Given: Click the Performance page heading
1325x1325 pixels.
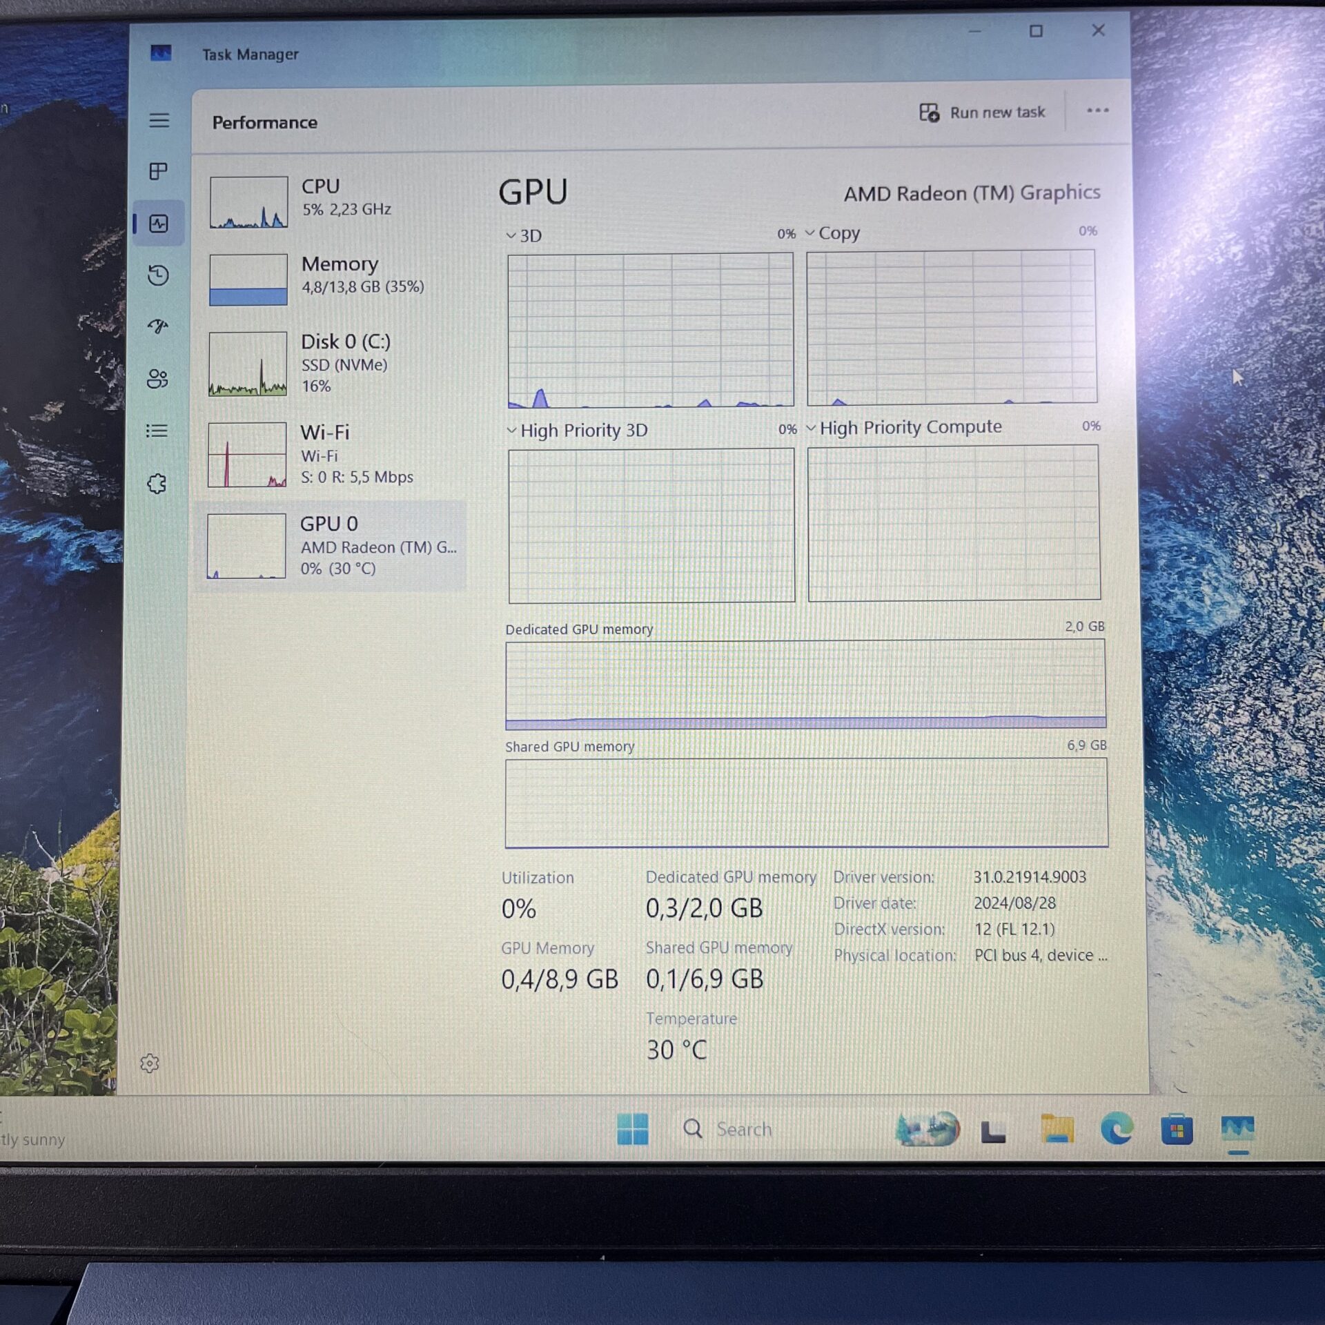Looking at the screenshot, I should pos(265,122).
